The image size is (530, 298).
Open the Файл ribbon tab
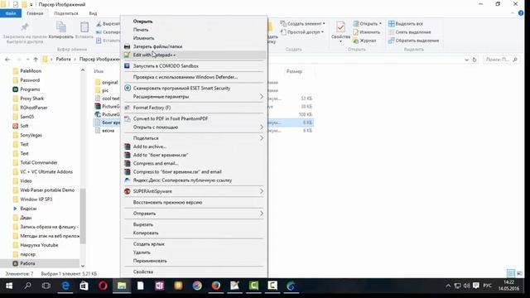[x=11, y=13]
